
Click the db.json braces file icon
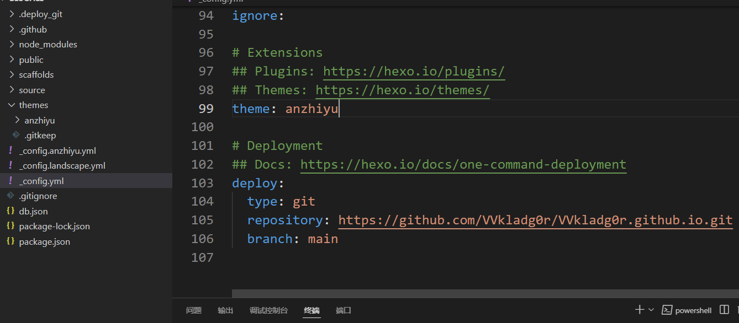tap(10, 211)
